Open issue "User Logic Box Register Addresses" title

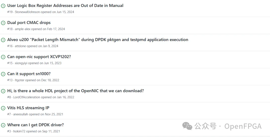coord(65,5)
